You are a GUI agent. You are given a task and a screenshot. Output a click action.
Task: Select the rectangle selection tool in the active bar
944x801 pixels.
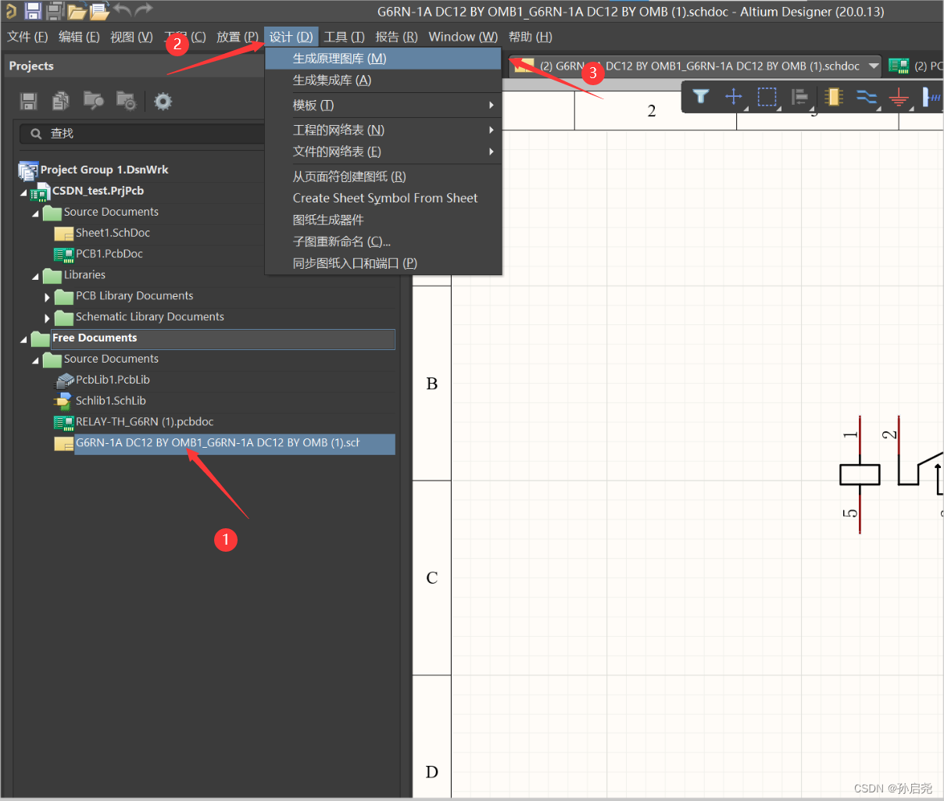[x=767, y=96]
